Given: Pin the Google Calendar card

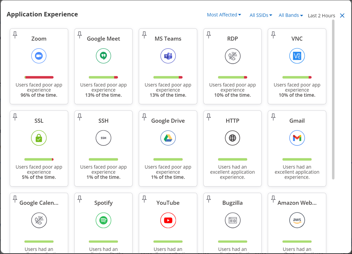Looking at the screenshot, I should click(15, 199).
